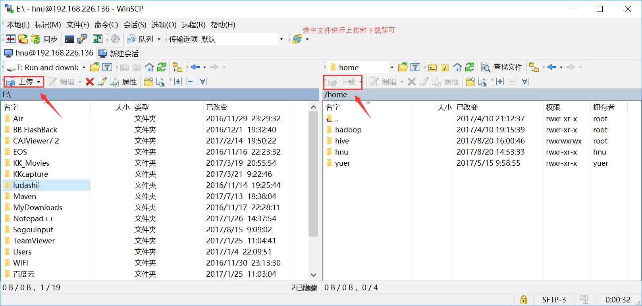Click local panel scrollbar down arrow
Screen dimensions: 642x306
click(313, 275)
